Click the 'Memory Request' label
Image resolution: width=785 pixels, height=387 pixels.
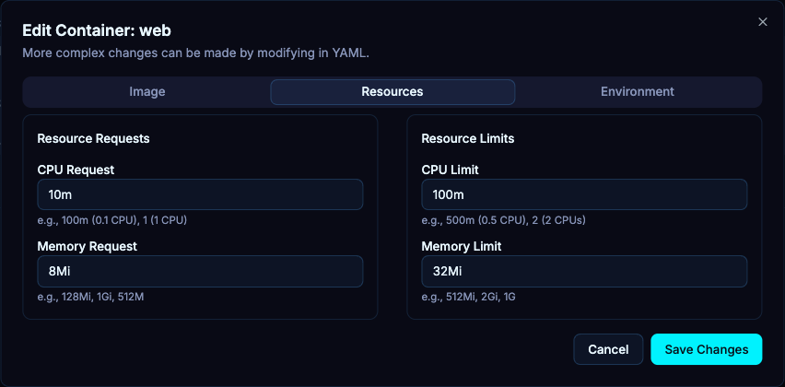coord(88,246)
